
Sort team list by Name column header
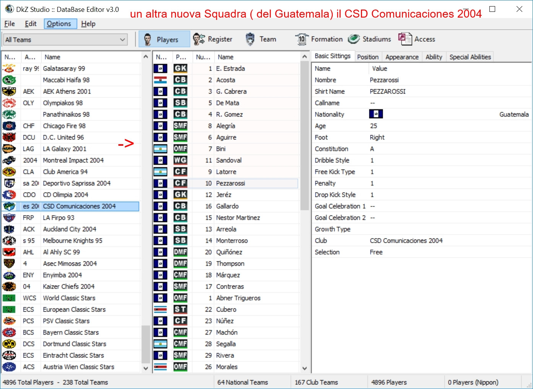point(91,57)
